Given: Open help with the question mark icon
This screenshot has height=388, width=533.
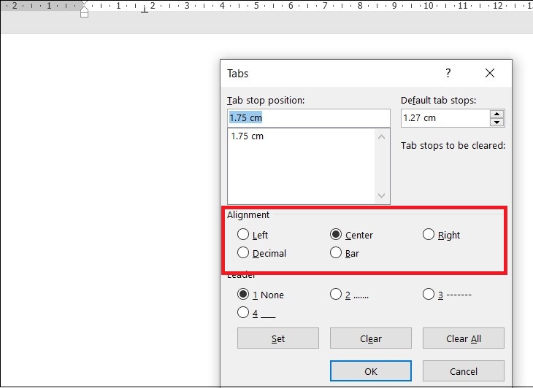Looking at the screenshot, I should coord(448,73).
